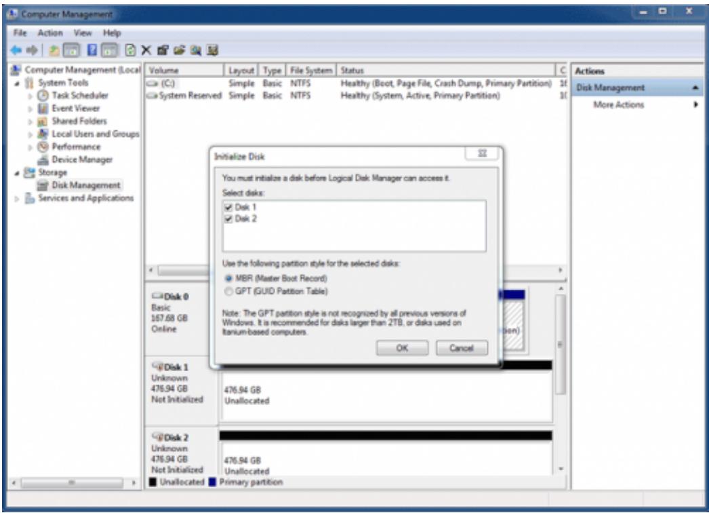This screenshot has width=709, height=513.
Task: Click the blue Primary partition legend swatch
Action: [213, 482]
